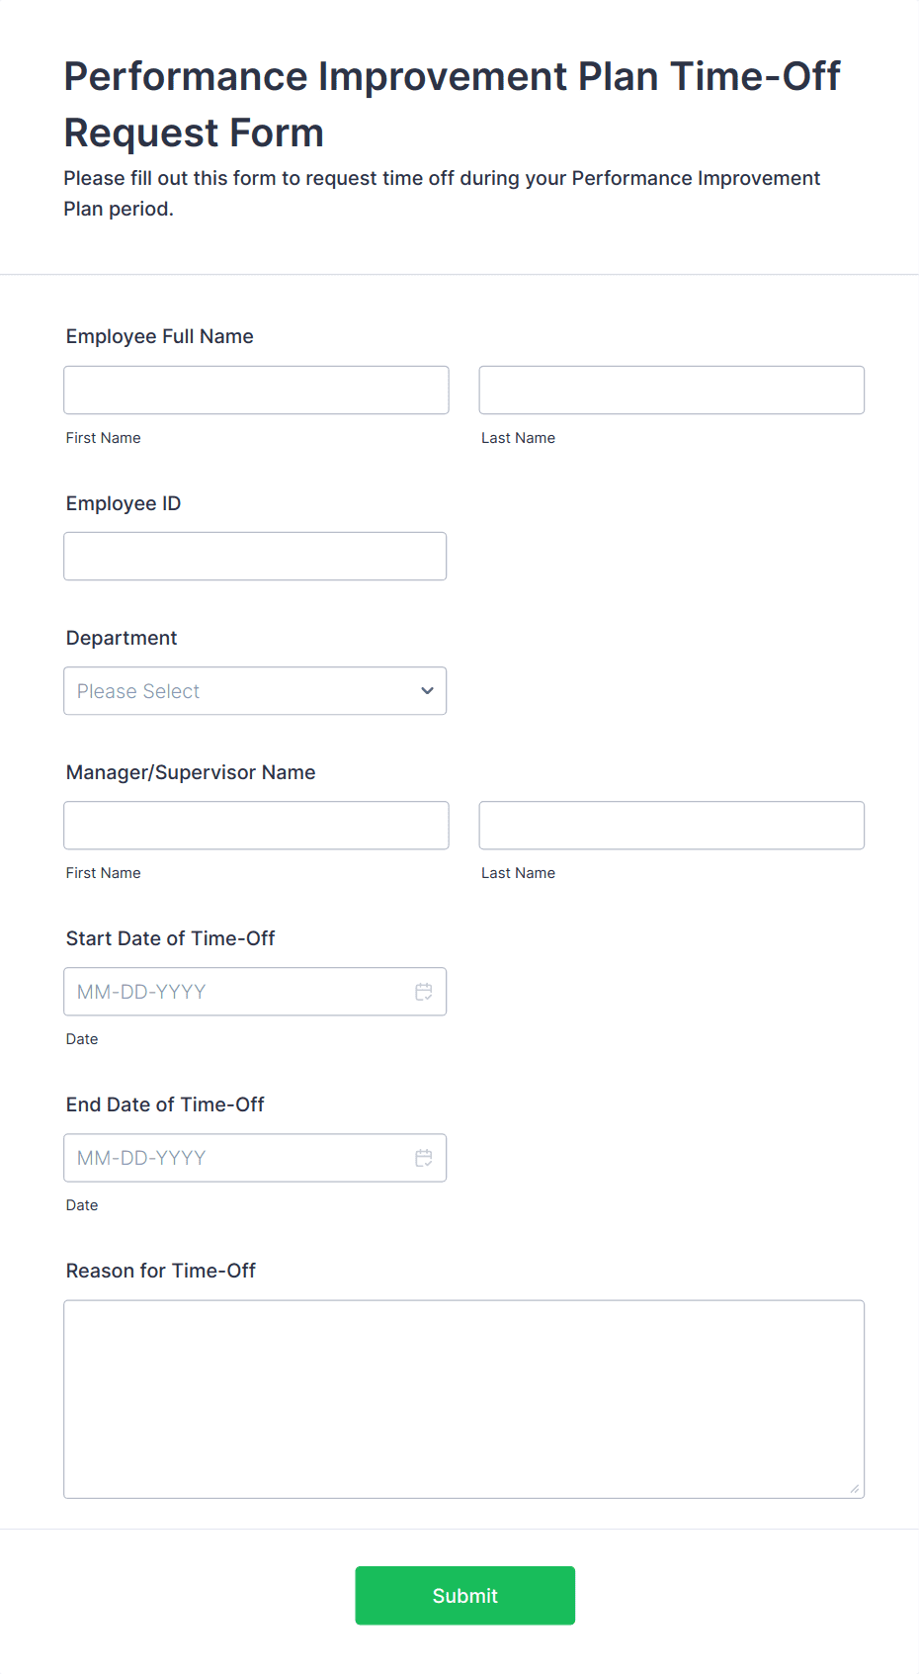
Task: Click the Employee First Name field
Action: click(x=256, y=391)
